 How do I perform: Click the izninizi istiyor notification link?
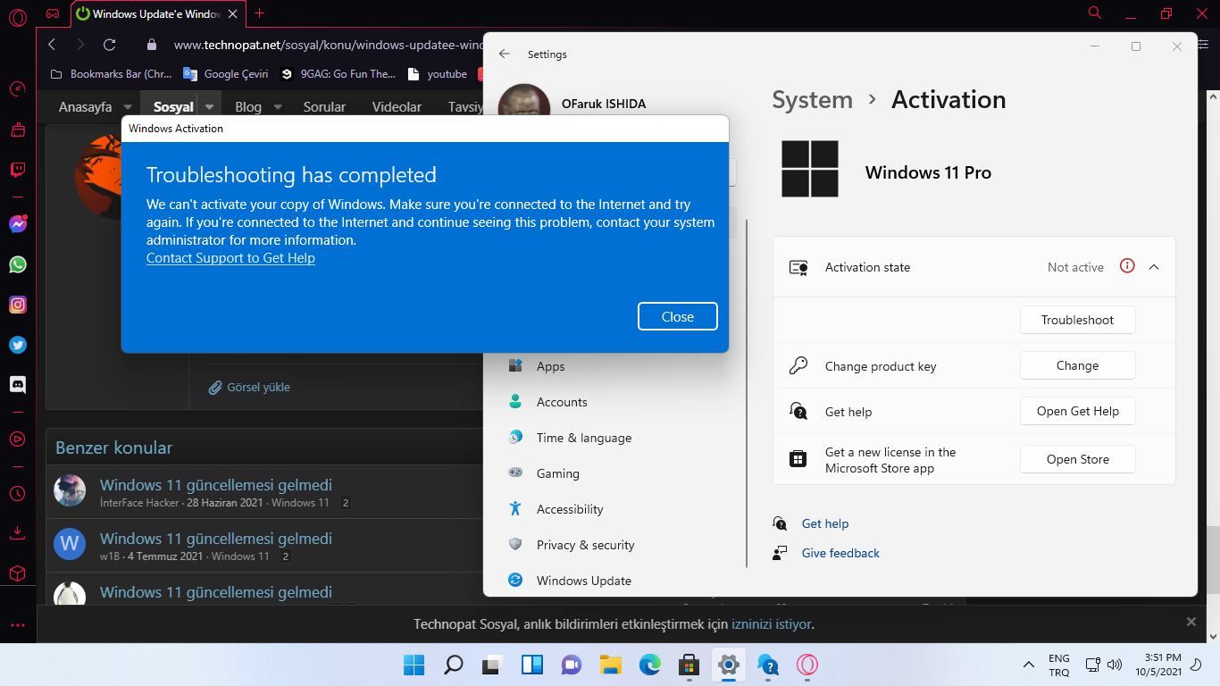[x=771, y=624]
